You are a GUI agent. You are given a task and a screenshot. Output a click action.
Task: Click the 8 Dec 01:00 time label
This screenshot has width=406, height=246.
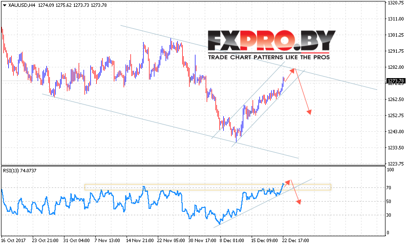tap(232, 241)
